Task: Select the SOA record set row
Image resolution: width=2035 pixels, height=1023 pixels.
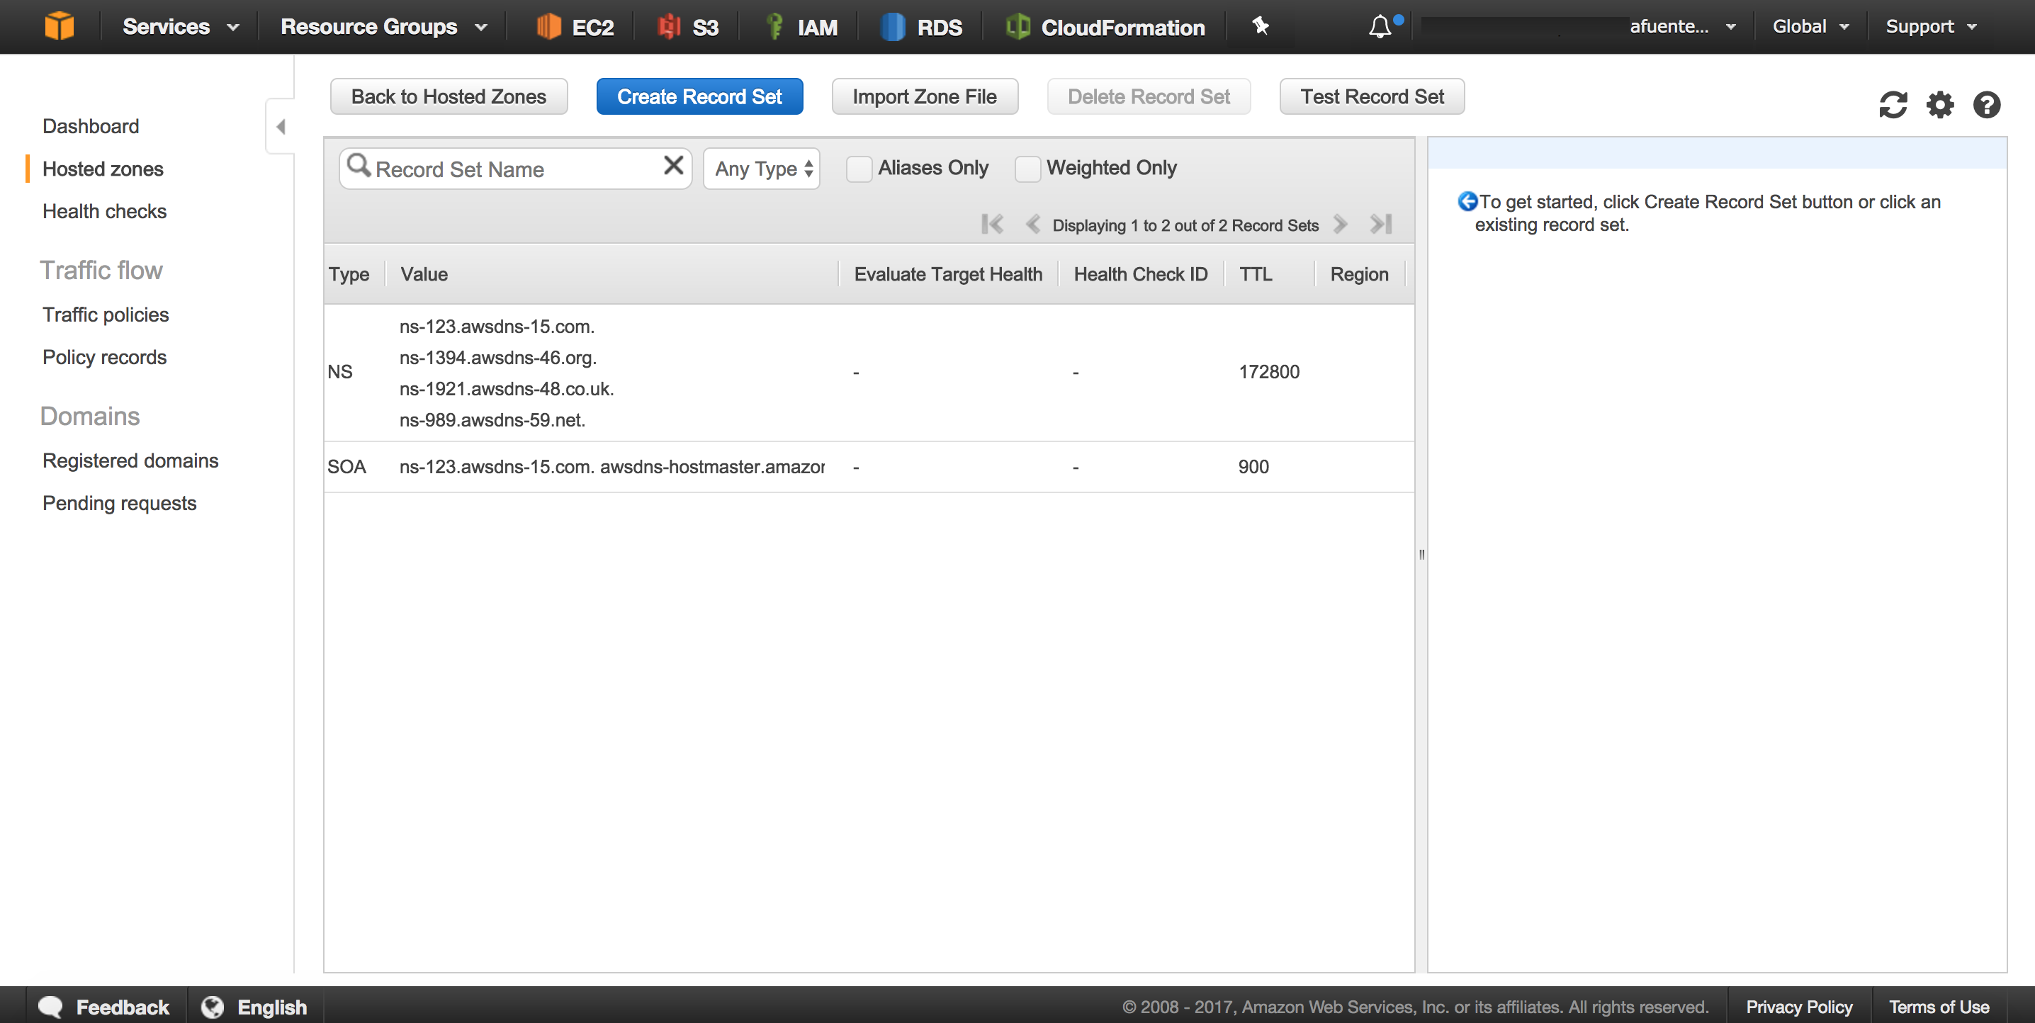Action: click(868, 467)
